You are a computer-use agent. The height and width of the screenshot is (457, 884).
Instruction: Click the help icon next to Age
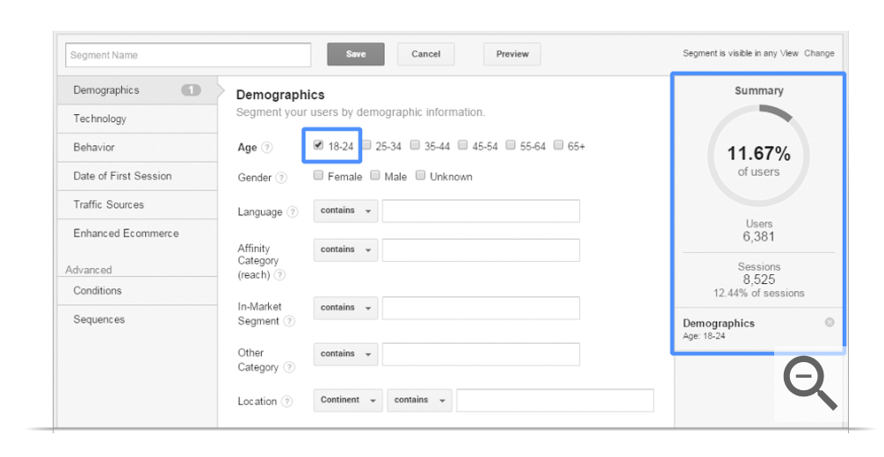(267, 148)
